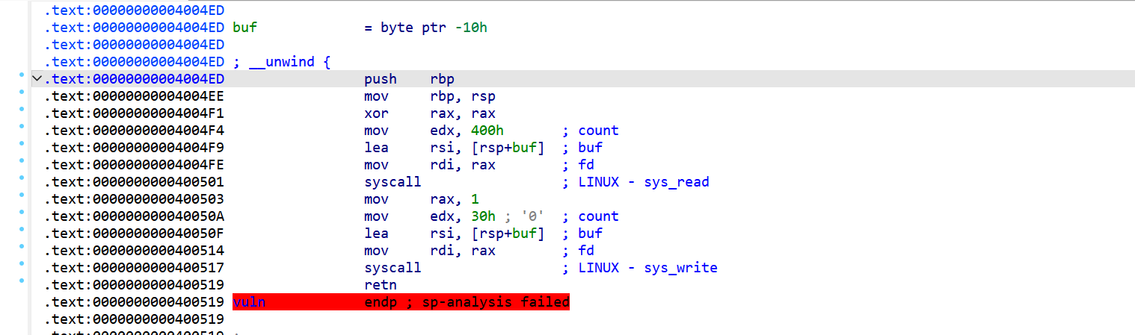Click the '; fd' comment at address 4004FE
Screen dimensions: 1135x335
tap(578, 165)
